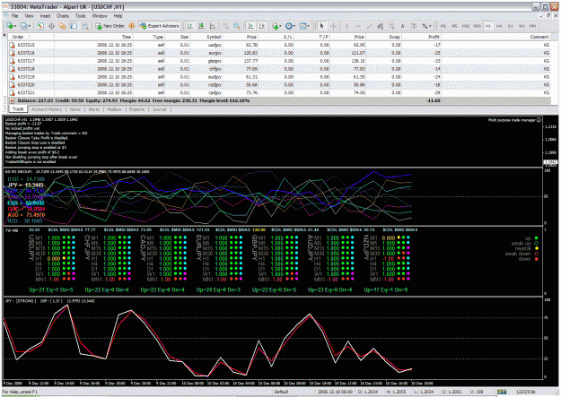
Task: Switch chart to bar chart icon
Action: (190, 26)
